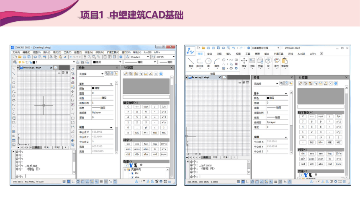This screenshot has height=202, width=360.
Task: Open the Layer Manager icon in classic window
Action: tap(15, 62)
